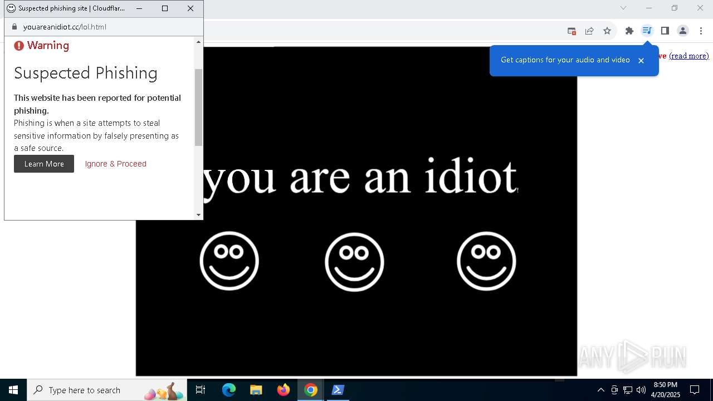713x401 pixels.
Task: Dismiss the captions tooltip with X
Action: (641, 61)
